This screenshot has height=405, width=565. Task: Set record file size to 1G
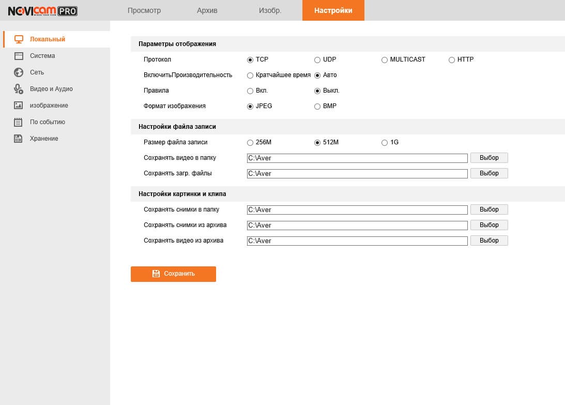tap(385, 143)
